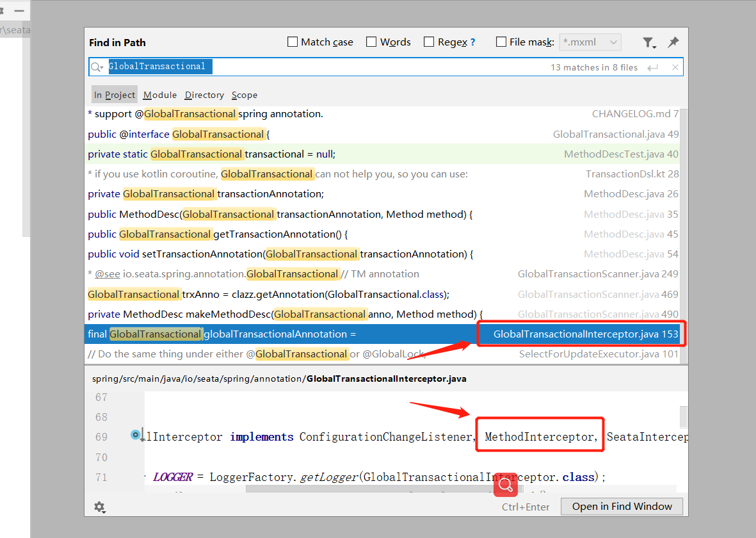Screen dimensions: 756x538
Task: Select the GlobalTransactionScanner.java 490 result
Action: pos(382,314)
